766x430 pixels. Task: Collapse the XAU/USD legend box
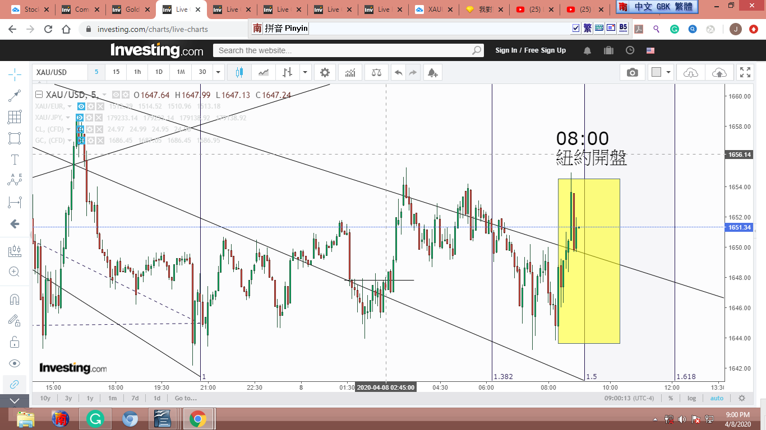(39, 95)
